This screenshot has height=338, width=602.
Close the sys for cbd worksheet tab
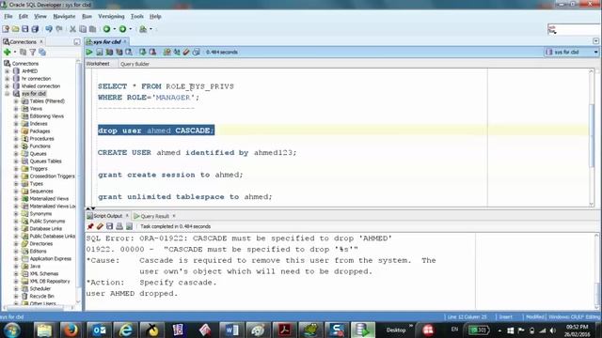point(125,41)
